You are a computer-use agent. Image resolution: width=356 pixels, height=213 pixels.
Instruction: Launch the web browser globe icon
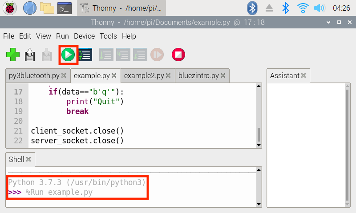pos(30,8)
